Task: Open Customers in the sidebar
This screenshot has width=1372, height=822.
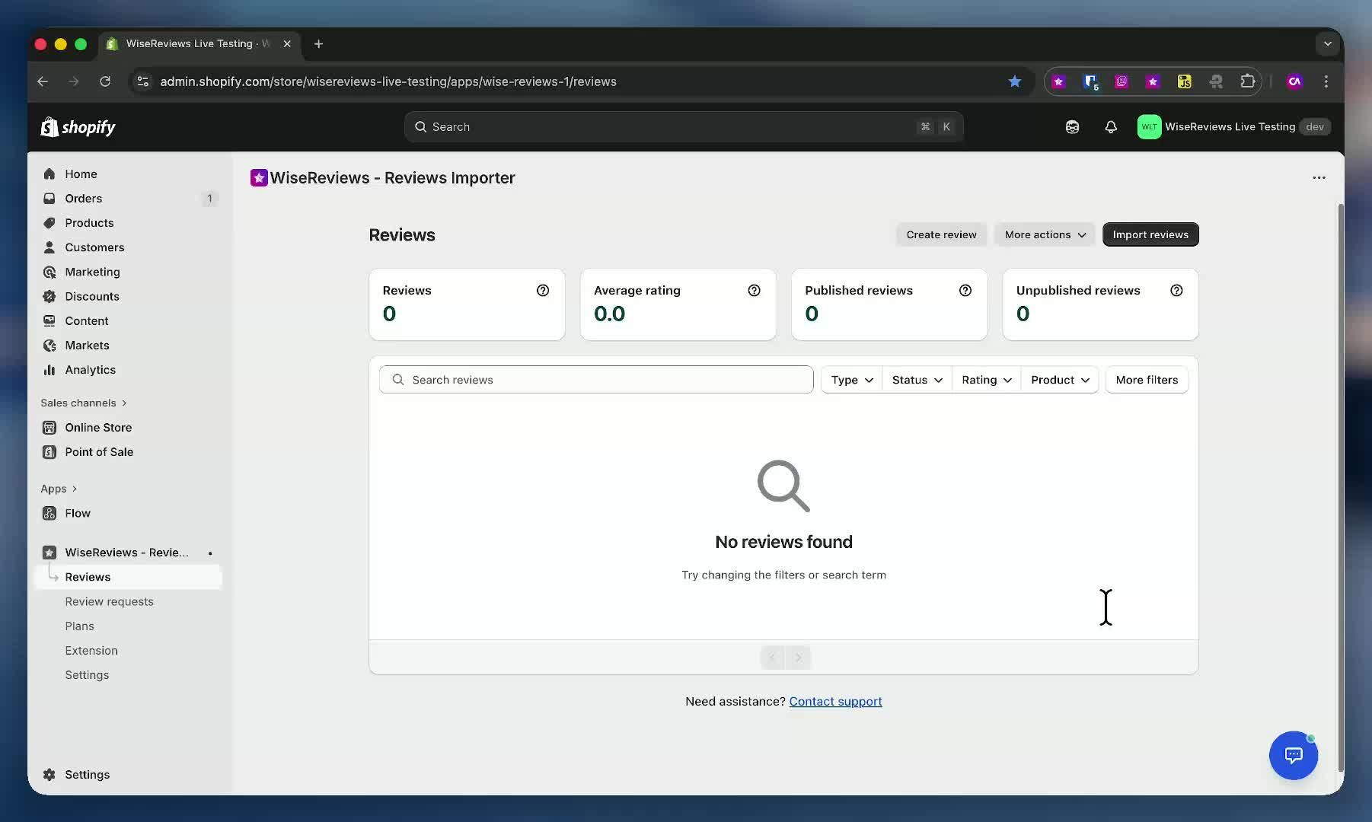Action: [x=129, y=247]
